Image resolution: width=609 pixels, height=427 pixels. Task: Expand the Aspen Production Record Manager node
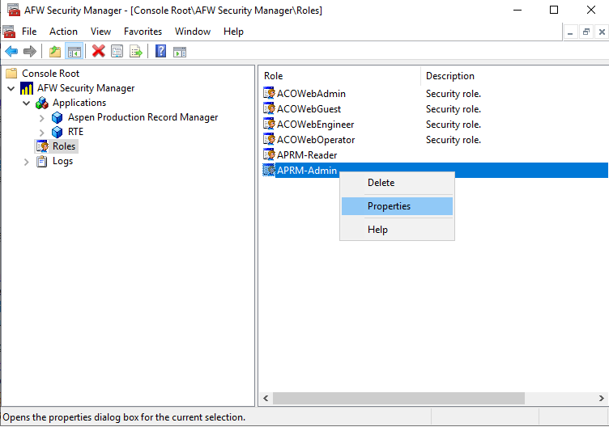tap(42, 117)
